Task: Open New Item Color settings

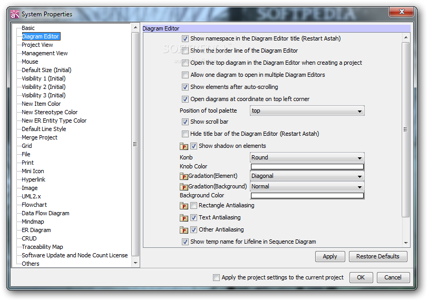Action: (41, 104)
